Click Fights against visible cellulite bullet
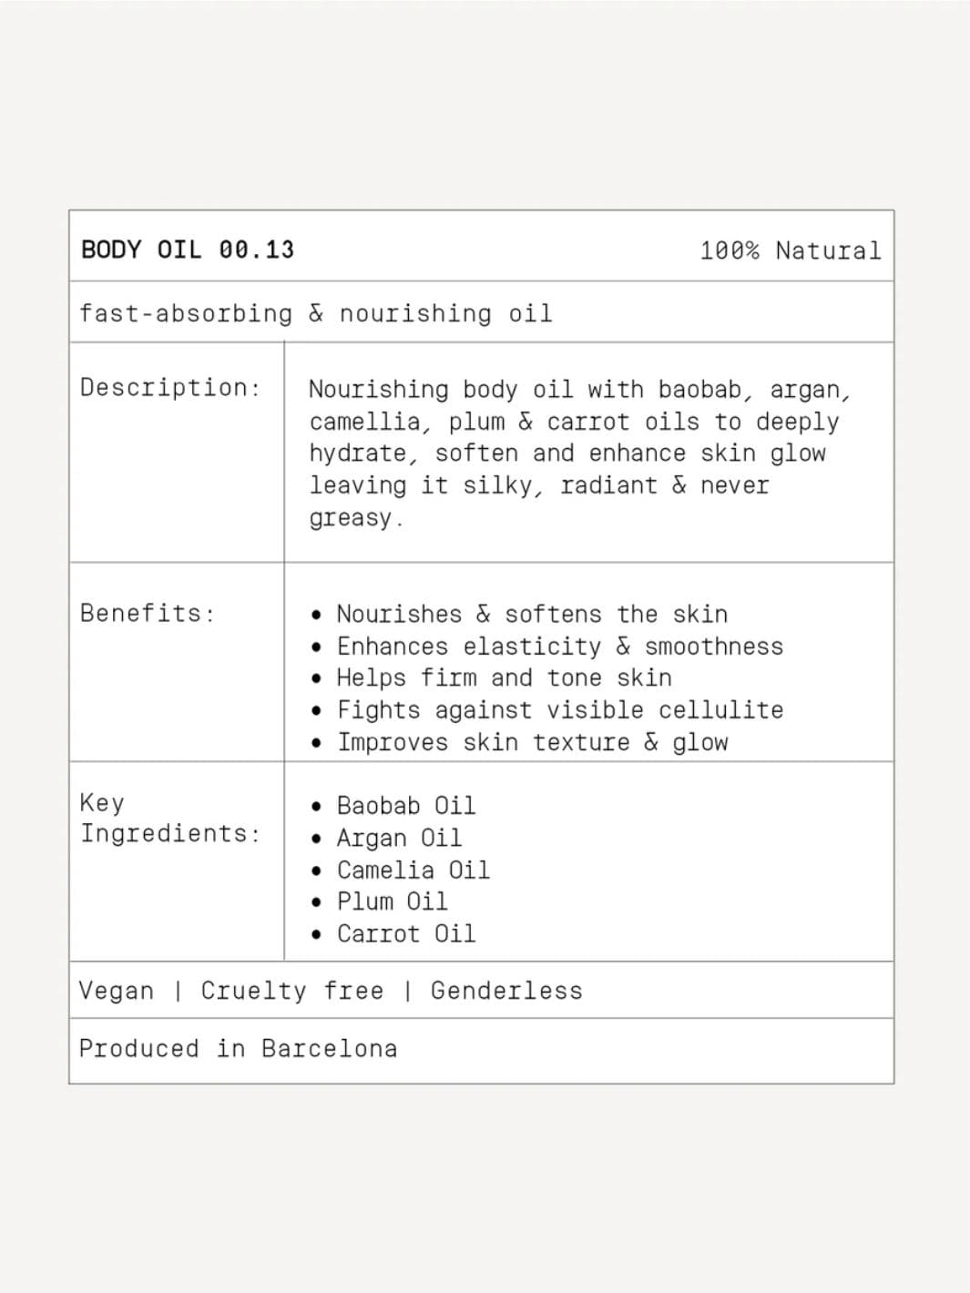 (x=559, y=710)
